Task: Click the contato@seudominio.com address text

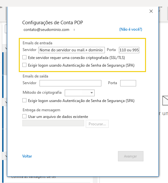Action: click(x=47, y=30)
